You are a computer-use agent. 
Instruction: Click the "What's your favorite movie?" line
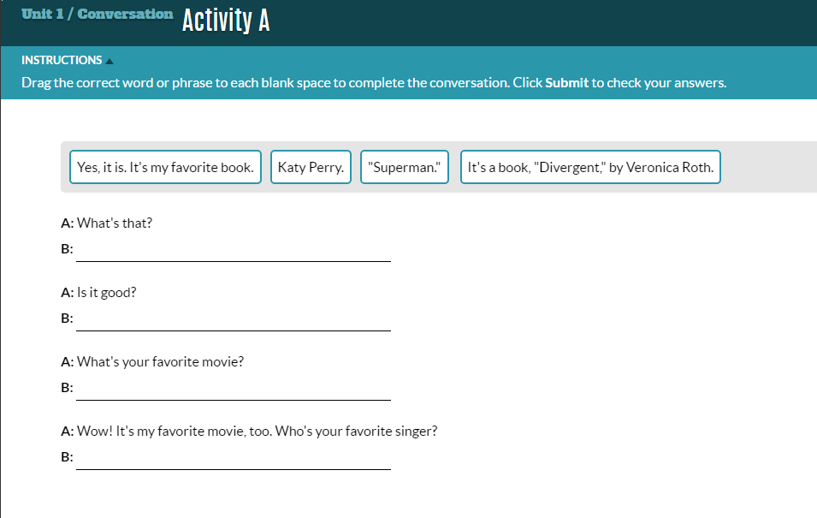[x=152, y=362]
